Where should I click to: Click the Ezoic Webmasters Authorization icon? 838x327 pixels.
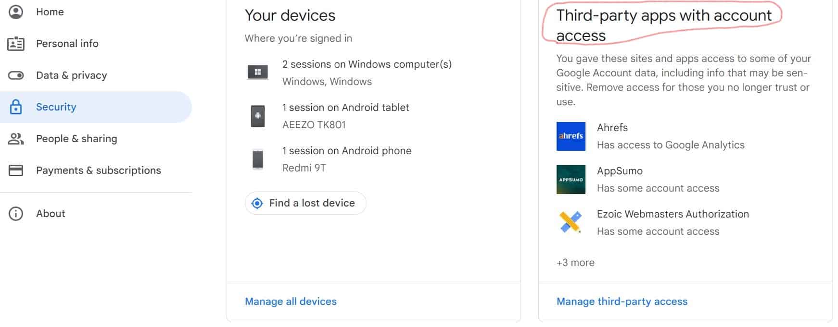point(571,222)
